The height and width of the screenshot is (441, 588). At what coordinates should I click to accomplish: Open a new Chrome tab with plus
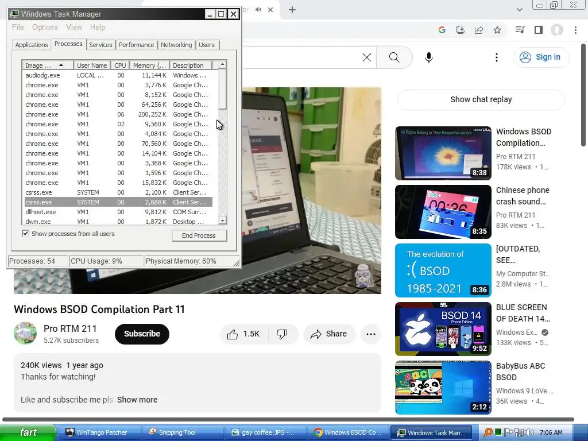292,10
